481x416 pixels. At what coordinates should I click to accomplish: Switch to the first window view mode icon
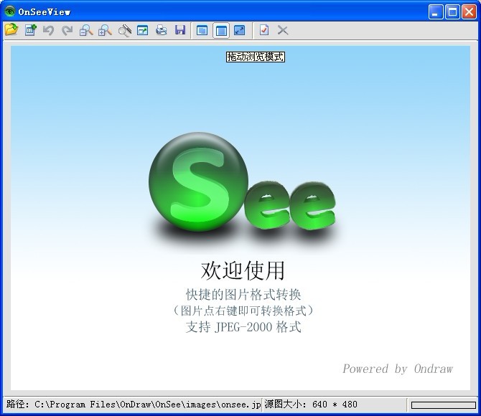202,30
